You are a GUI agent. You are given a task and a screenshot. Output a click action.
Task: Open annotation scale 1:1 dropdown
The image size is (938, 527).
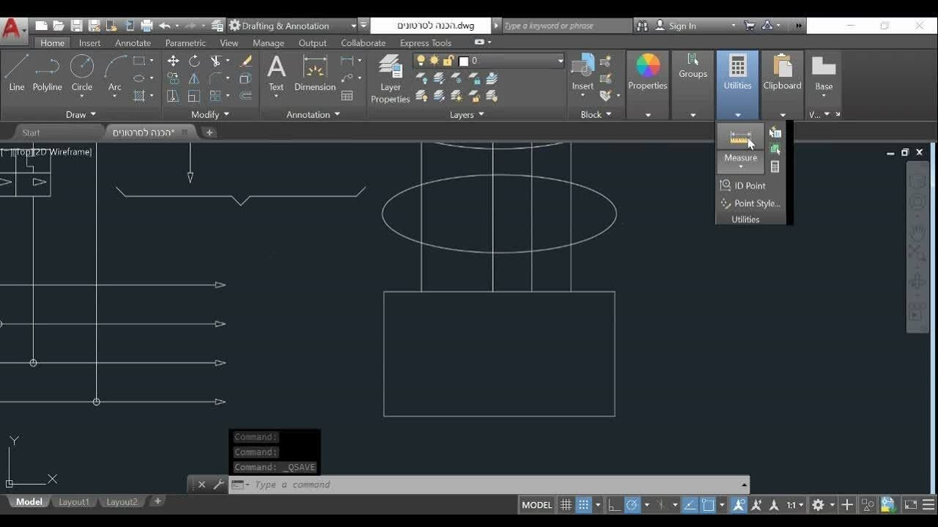tap(796, 505)
